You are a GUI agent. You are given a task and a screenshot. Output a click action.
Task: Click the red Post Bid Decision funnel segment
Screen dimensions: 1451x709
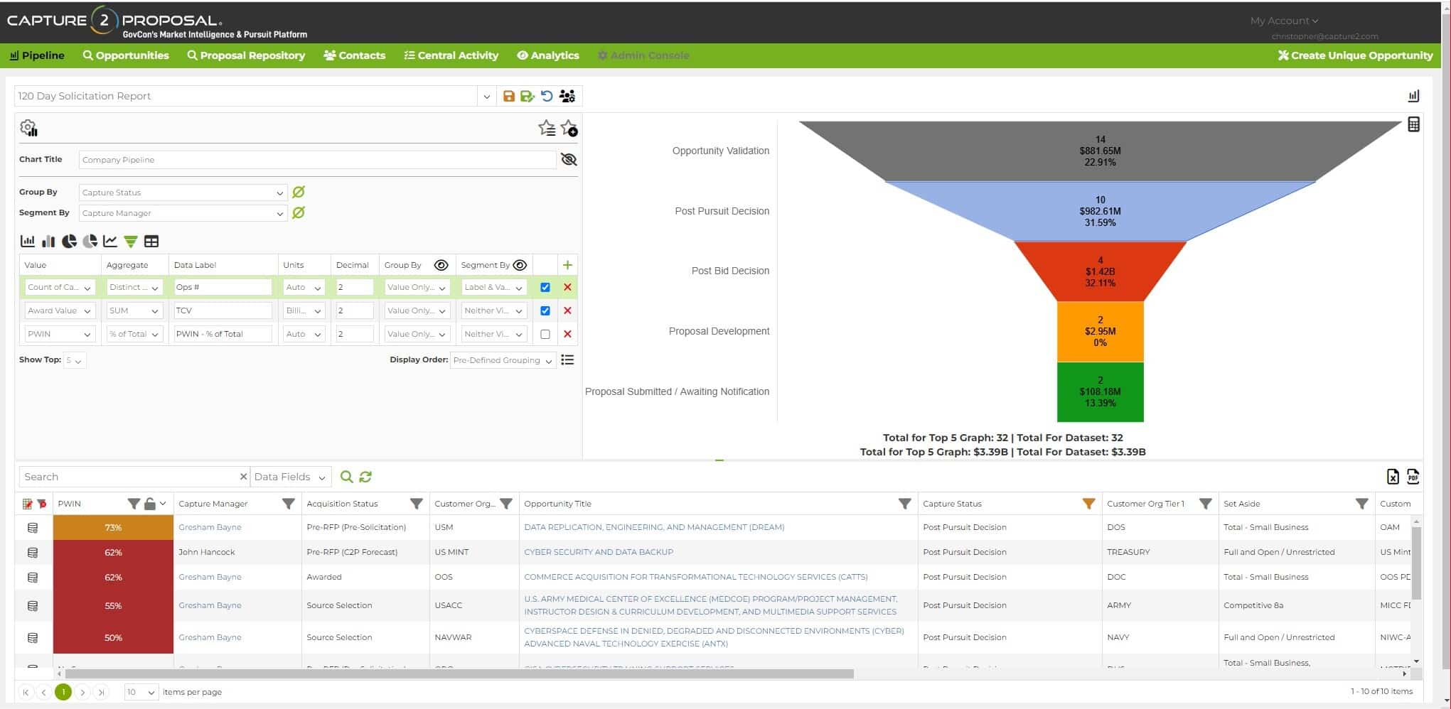pos(1100,271)
